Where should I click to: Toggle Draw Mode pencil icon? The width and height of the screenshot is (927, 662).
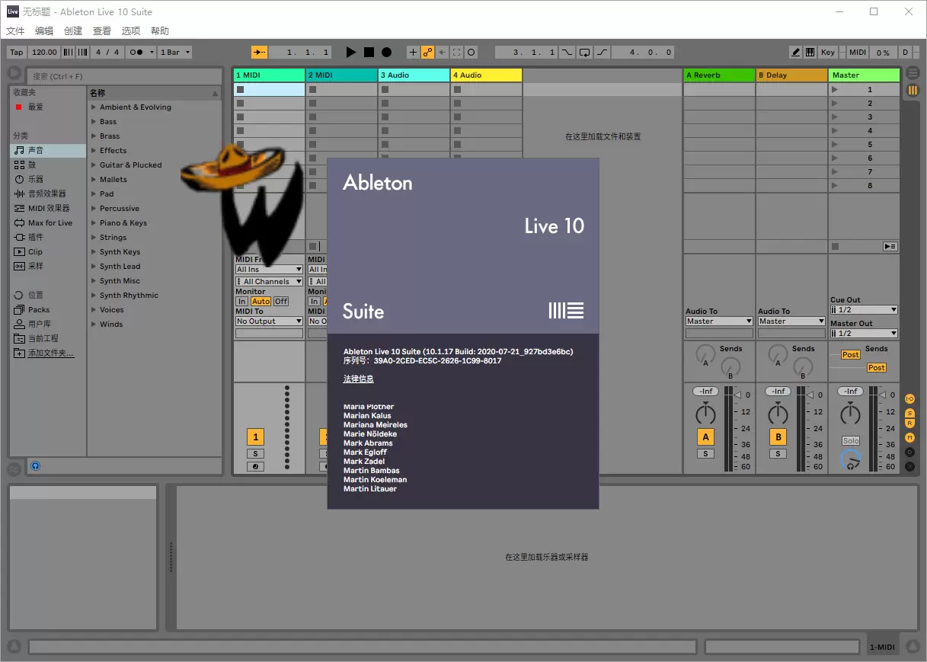796,53
